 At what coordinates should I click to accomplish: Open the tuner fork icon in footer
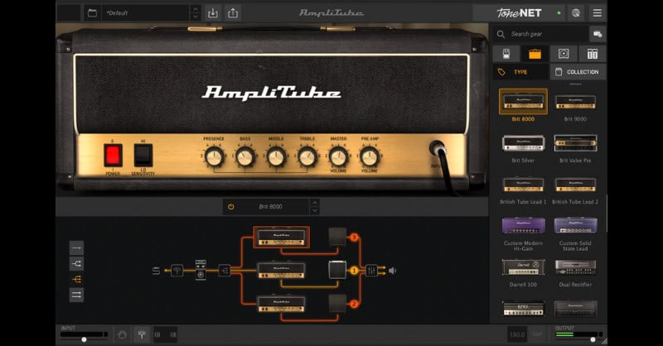(142, 335)
